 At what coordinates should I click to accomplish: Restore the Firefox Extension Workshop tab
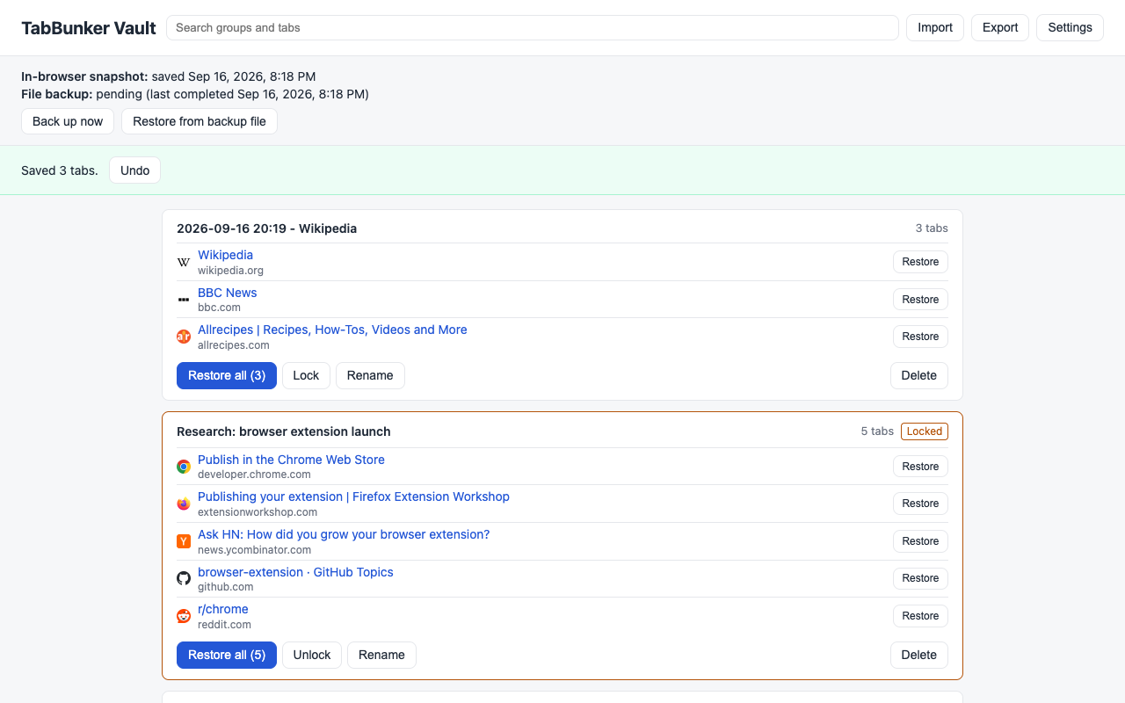click(x=920, y=504)
